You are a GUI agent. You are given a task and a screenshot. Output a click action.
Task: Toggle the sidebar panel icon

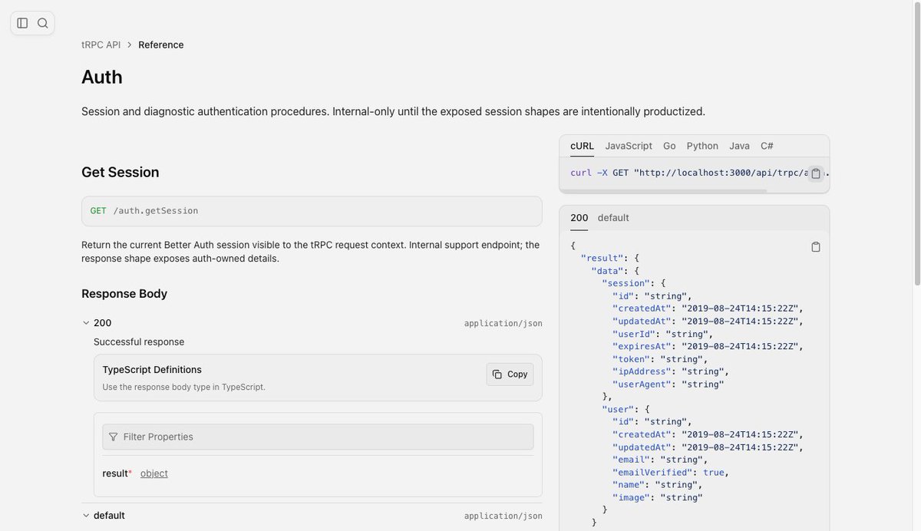22,23
